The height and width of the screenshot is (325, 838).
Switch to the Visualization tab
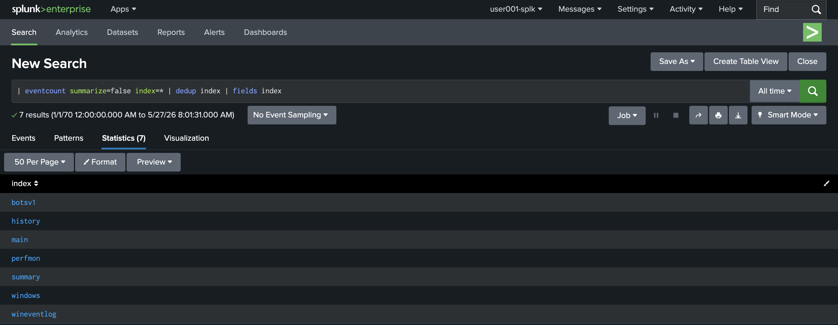point(187,138)
